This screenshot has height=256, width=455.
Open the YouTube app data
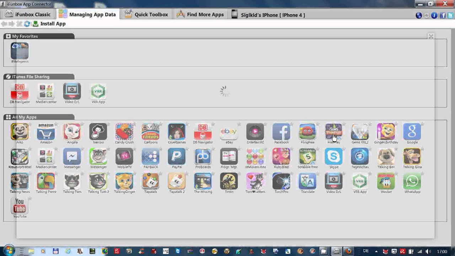click(x=20, y=206)
